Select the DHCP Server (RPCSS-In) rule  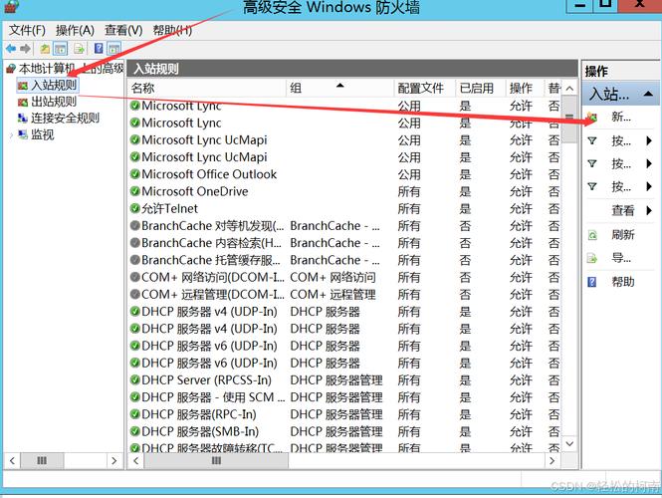tap(344, 380)
